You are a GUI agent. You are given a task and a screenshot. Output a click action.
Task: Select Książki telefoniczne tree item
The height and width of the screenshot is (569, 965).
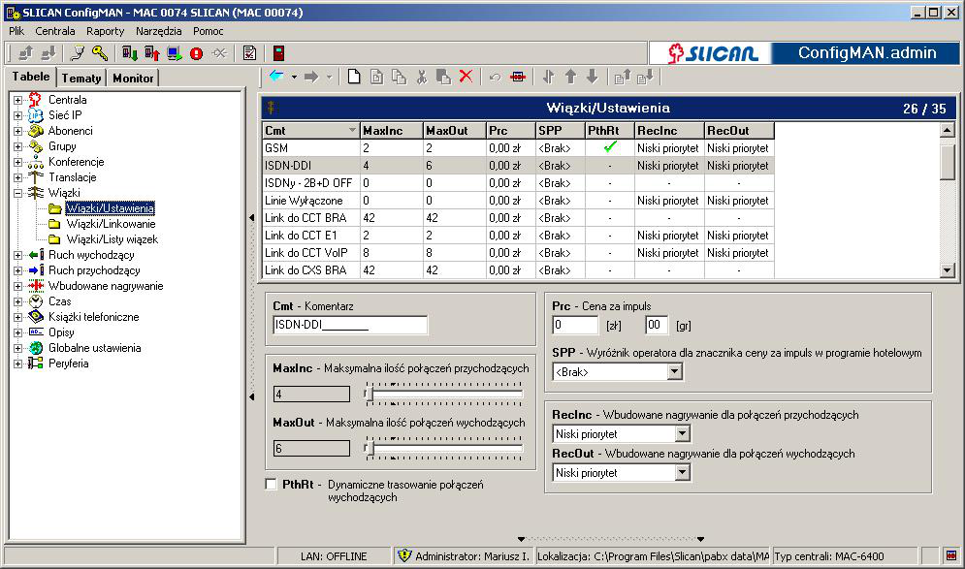pos(93,317)
